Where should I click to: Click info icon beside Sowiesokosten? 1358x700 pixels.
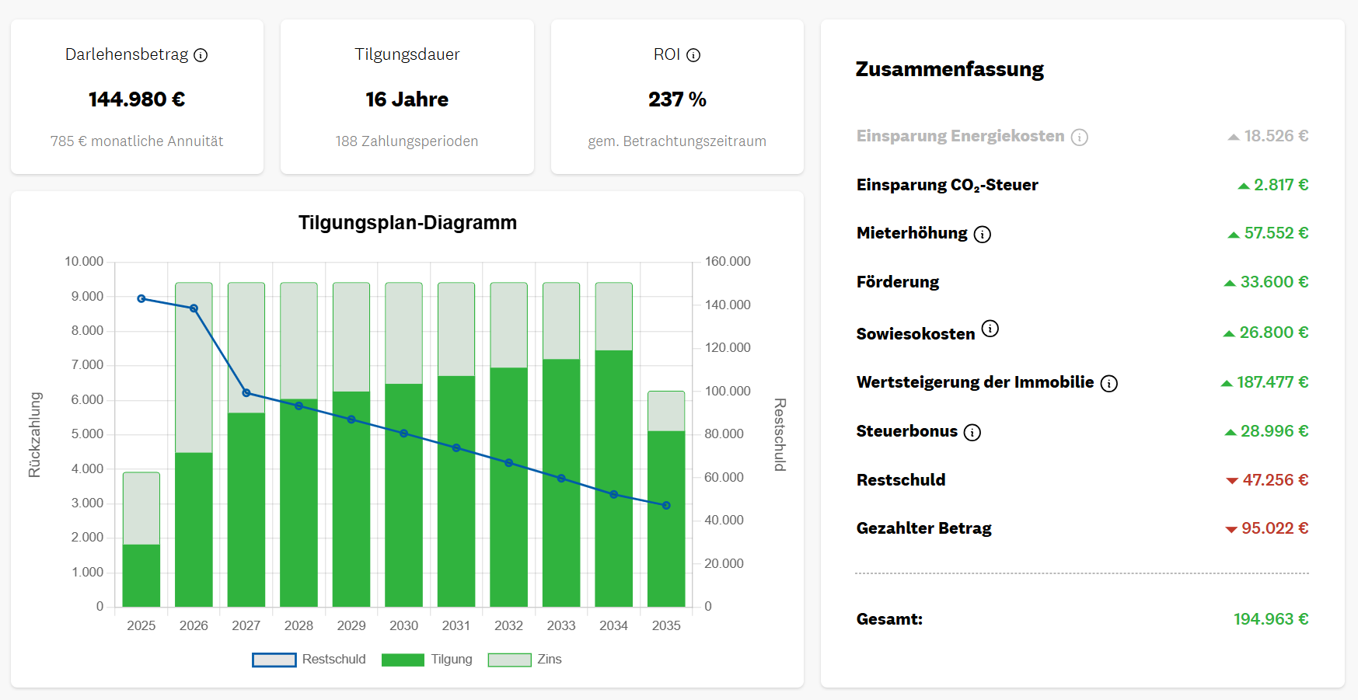[990, 329]
